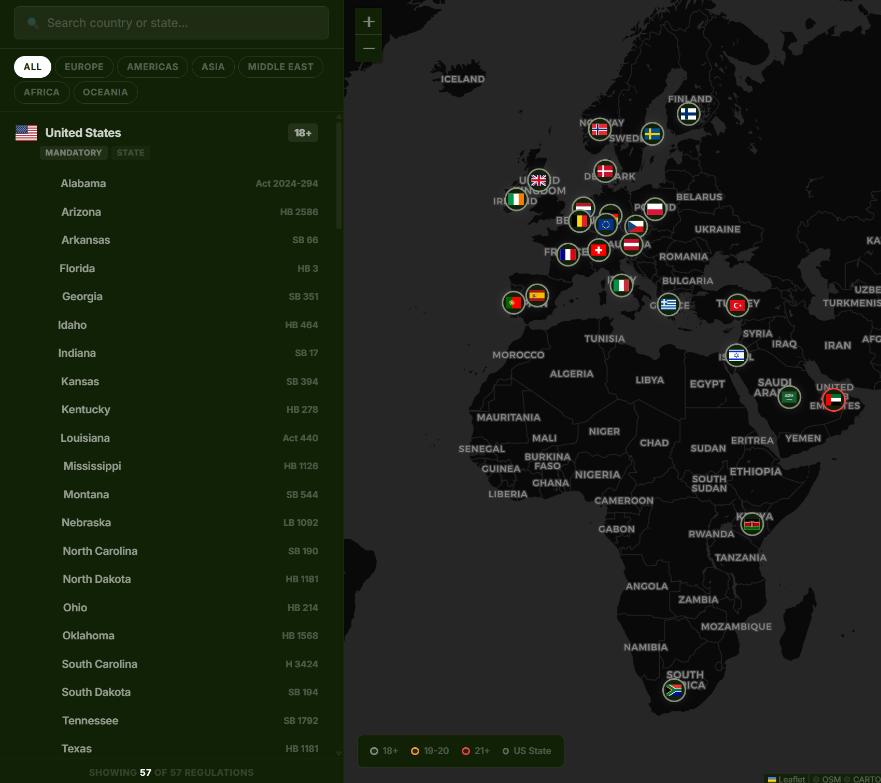Open the Leaflet attribution link
The image size is (881, 783).
coord(787,779)
